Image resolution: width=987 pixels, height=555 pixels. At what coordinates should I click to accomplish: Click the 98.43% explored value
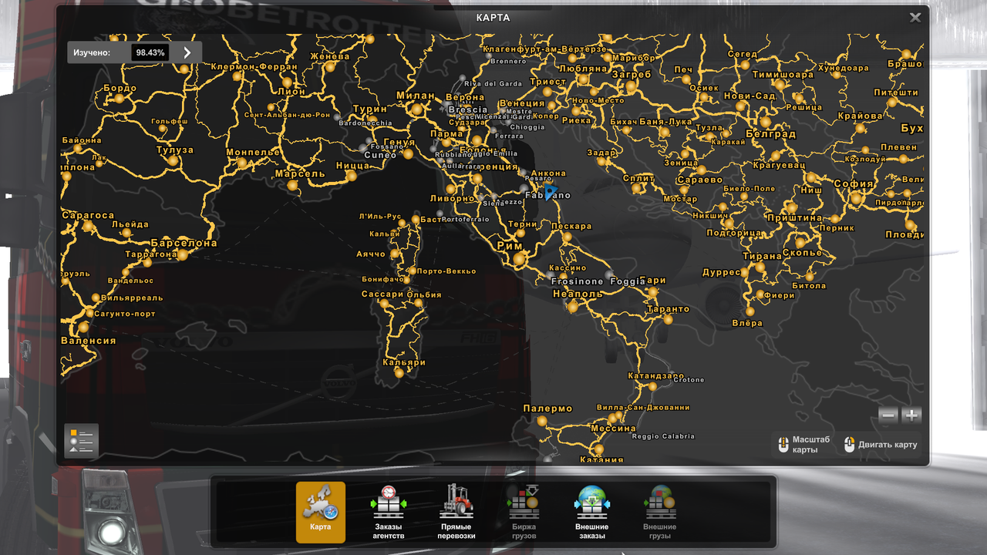(150, 53)
